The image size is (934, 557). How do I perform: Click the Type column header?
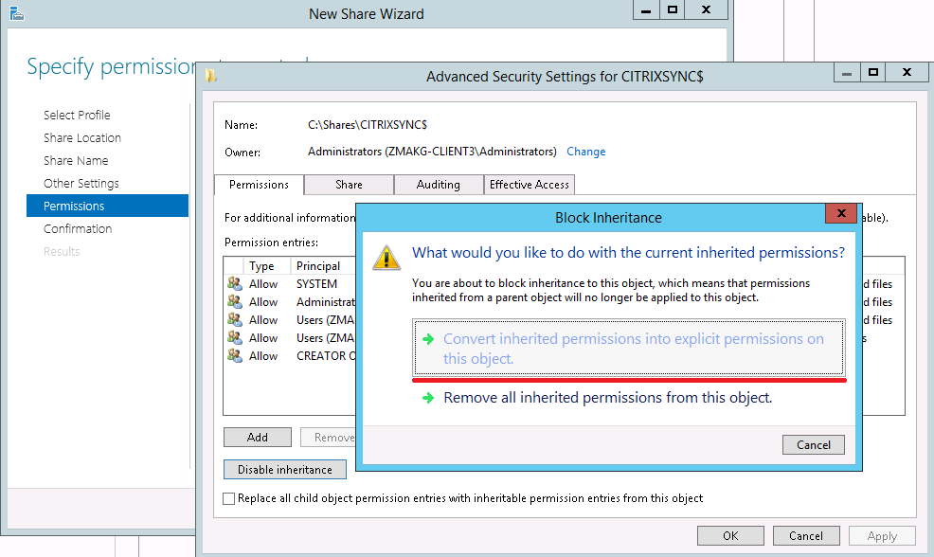click(261, 266)
